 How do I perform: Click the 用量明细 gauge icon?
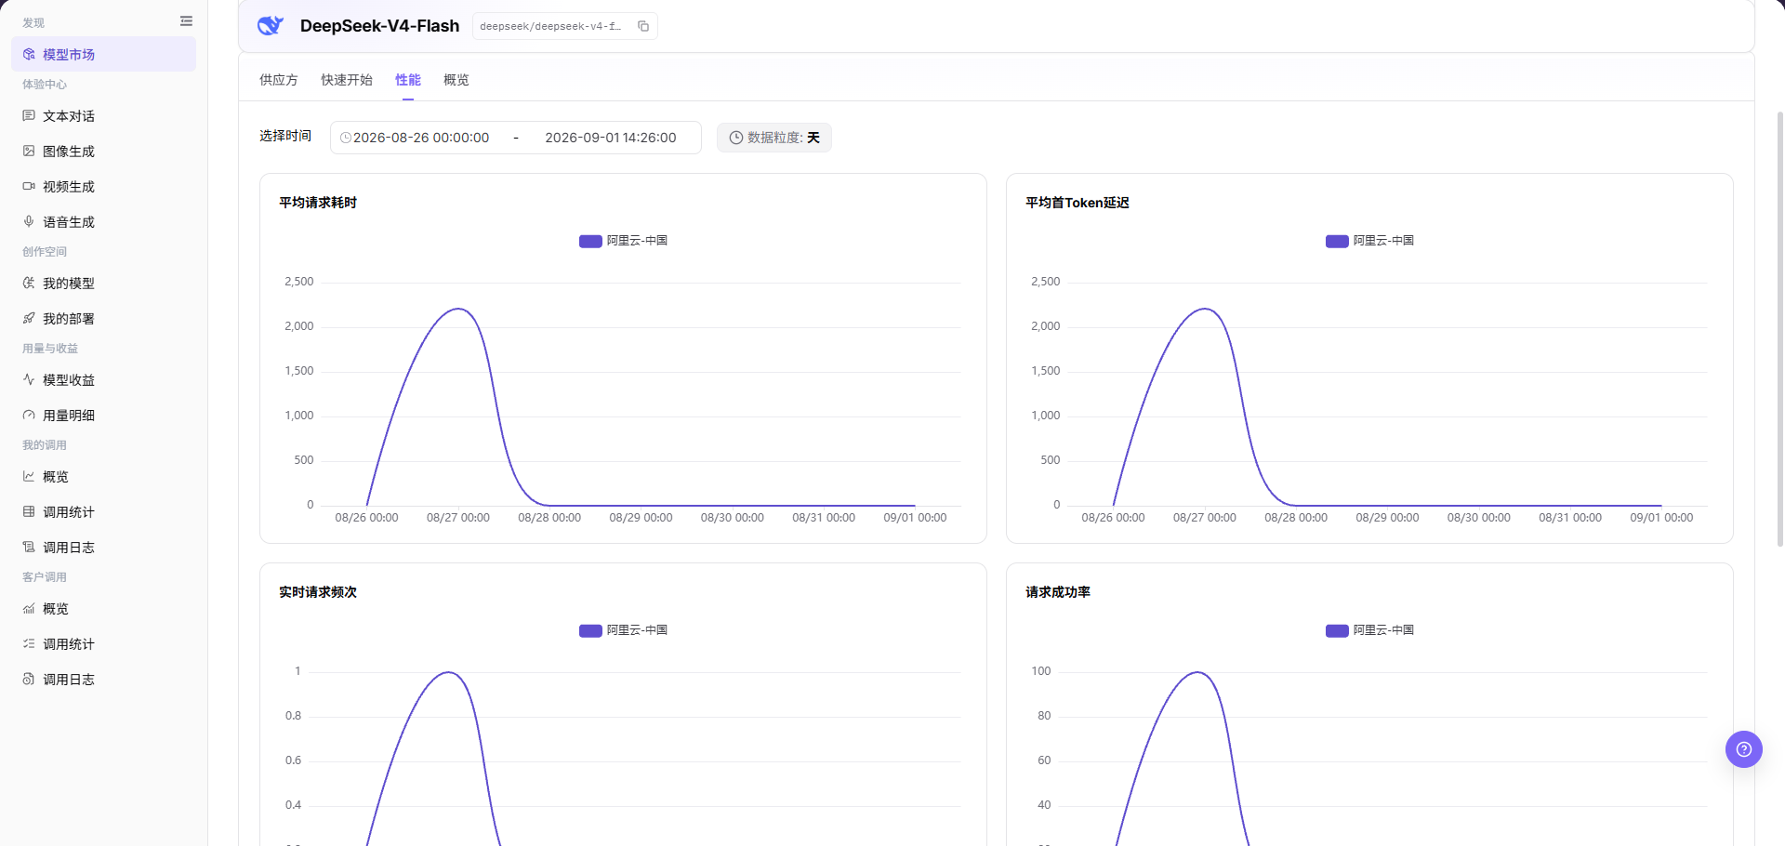tap(29, 416)
